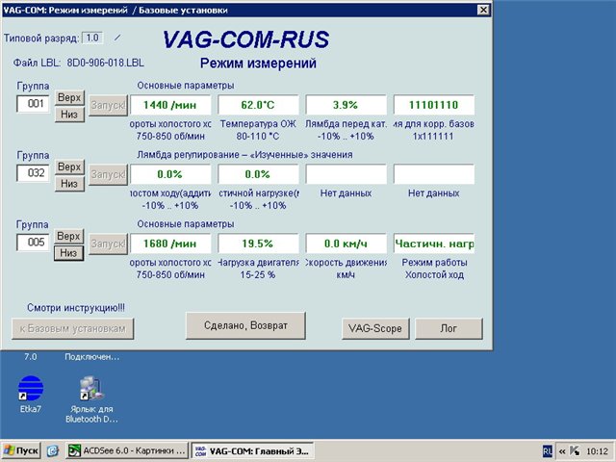Click the sample rate field showing 1.0
Viewport: 616px width, 462px height.
pos(92,38)
